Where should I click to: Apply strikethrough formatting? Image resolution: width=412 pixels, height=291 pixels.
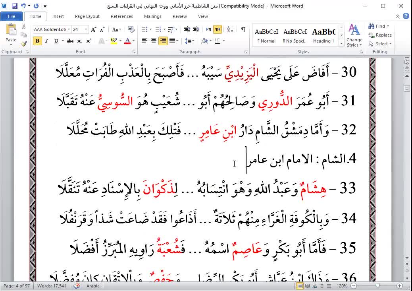pyautogui.click(x=70, y=41)
